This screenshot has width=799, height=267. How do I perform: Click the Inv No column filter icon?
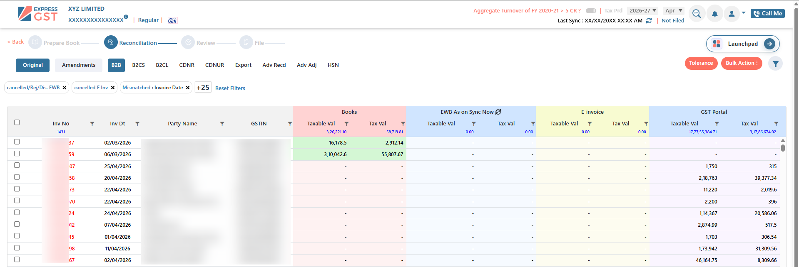pos(92,124)
